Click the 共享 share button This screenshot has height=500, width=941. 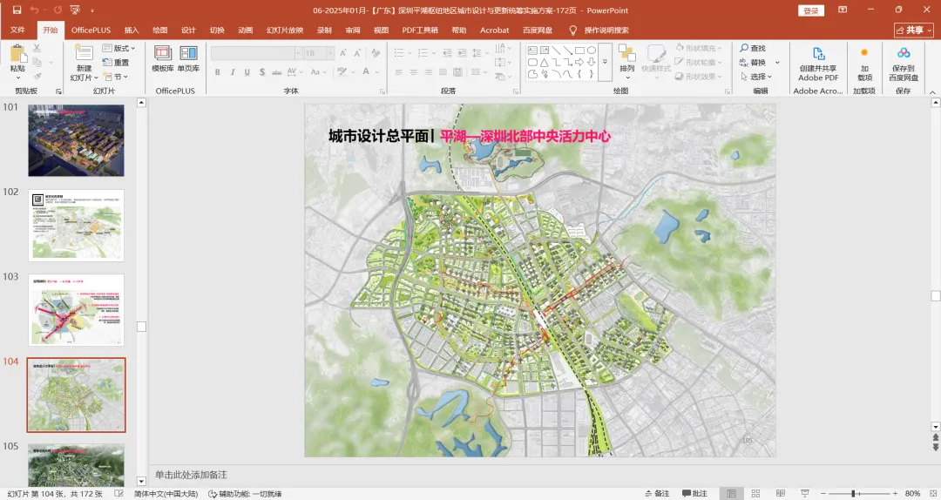click(913, 30)
